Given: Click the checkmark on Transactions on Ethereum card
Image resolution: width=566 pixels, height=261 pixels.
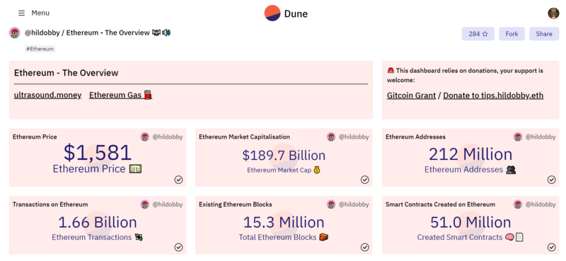Looking at the screenshot, I should click(179, 247).
